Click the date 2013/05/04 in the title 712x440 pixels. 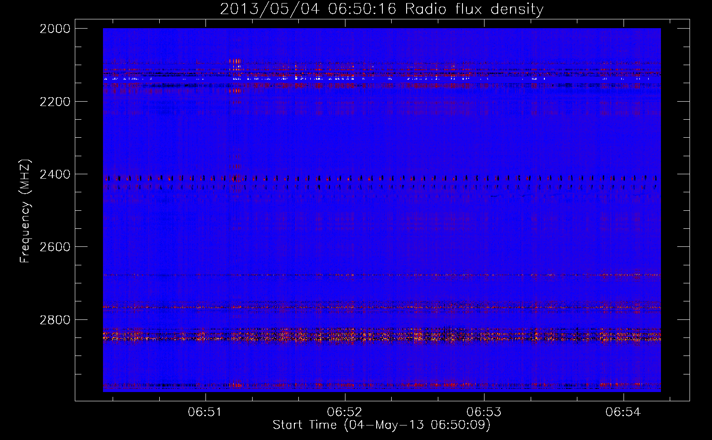[269, 9]
